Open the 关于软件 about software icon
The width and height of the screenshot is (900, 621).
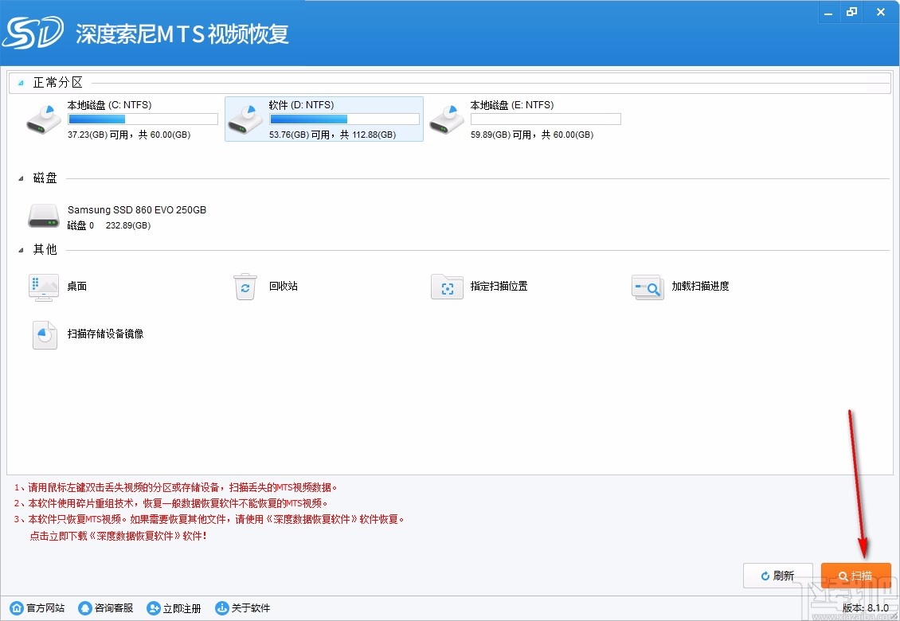(221, 607)
